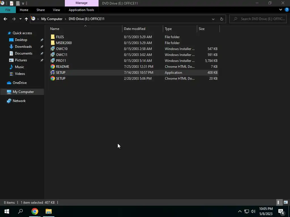The image size is (290, 217).
Task: Click New folder quick access toolbar icon
Action: tap(18, 3)
